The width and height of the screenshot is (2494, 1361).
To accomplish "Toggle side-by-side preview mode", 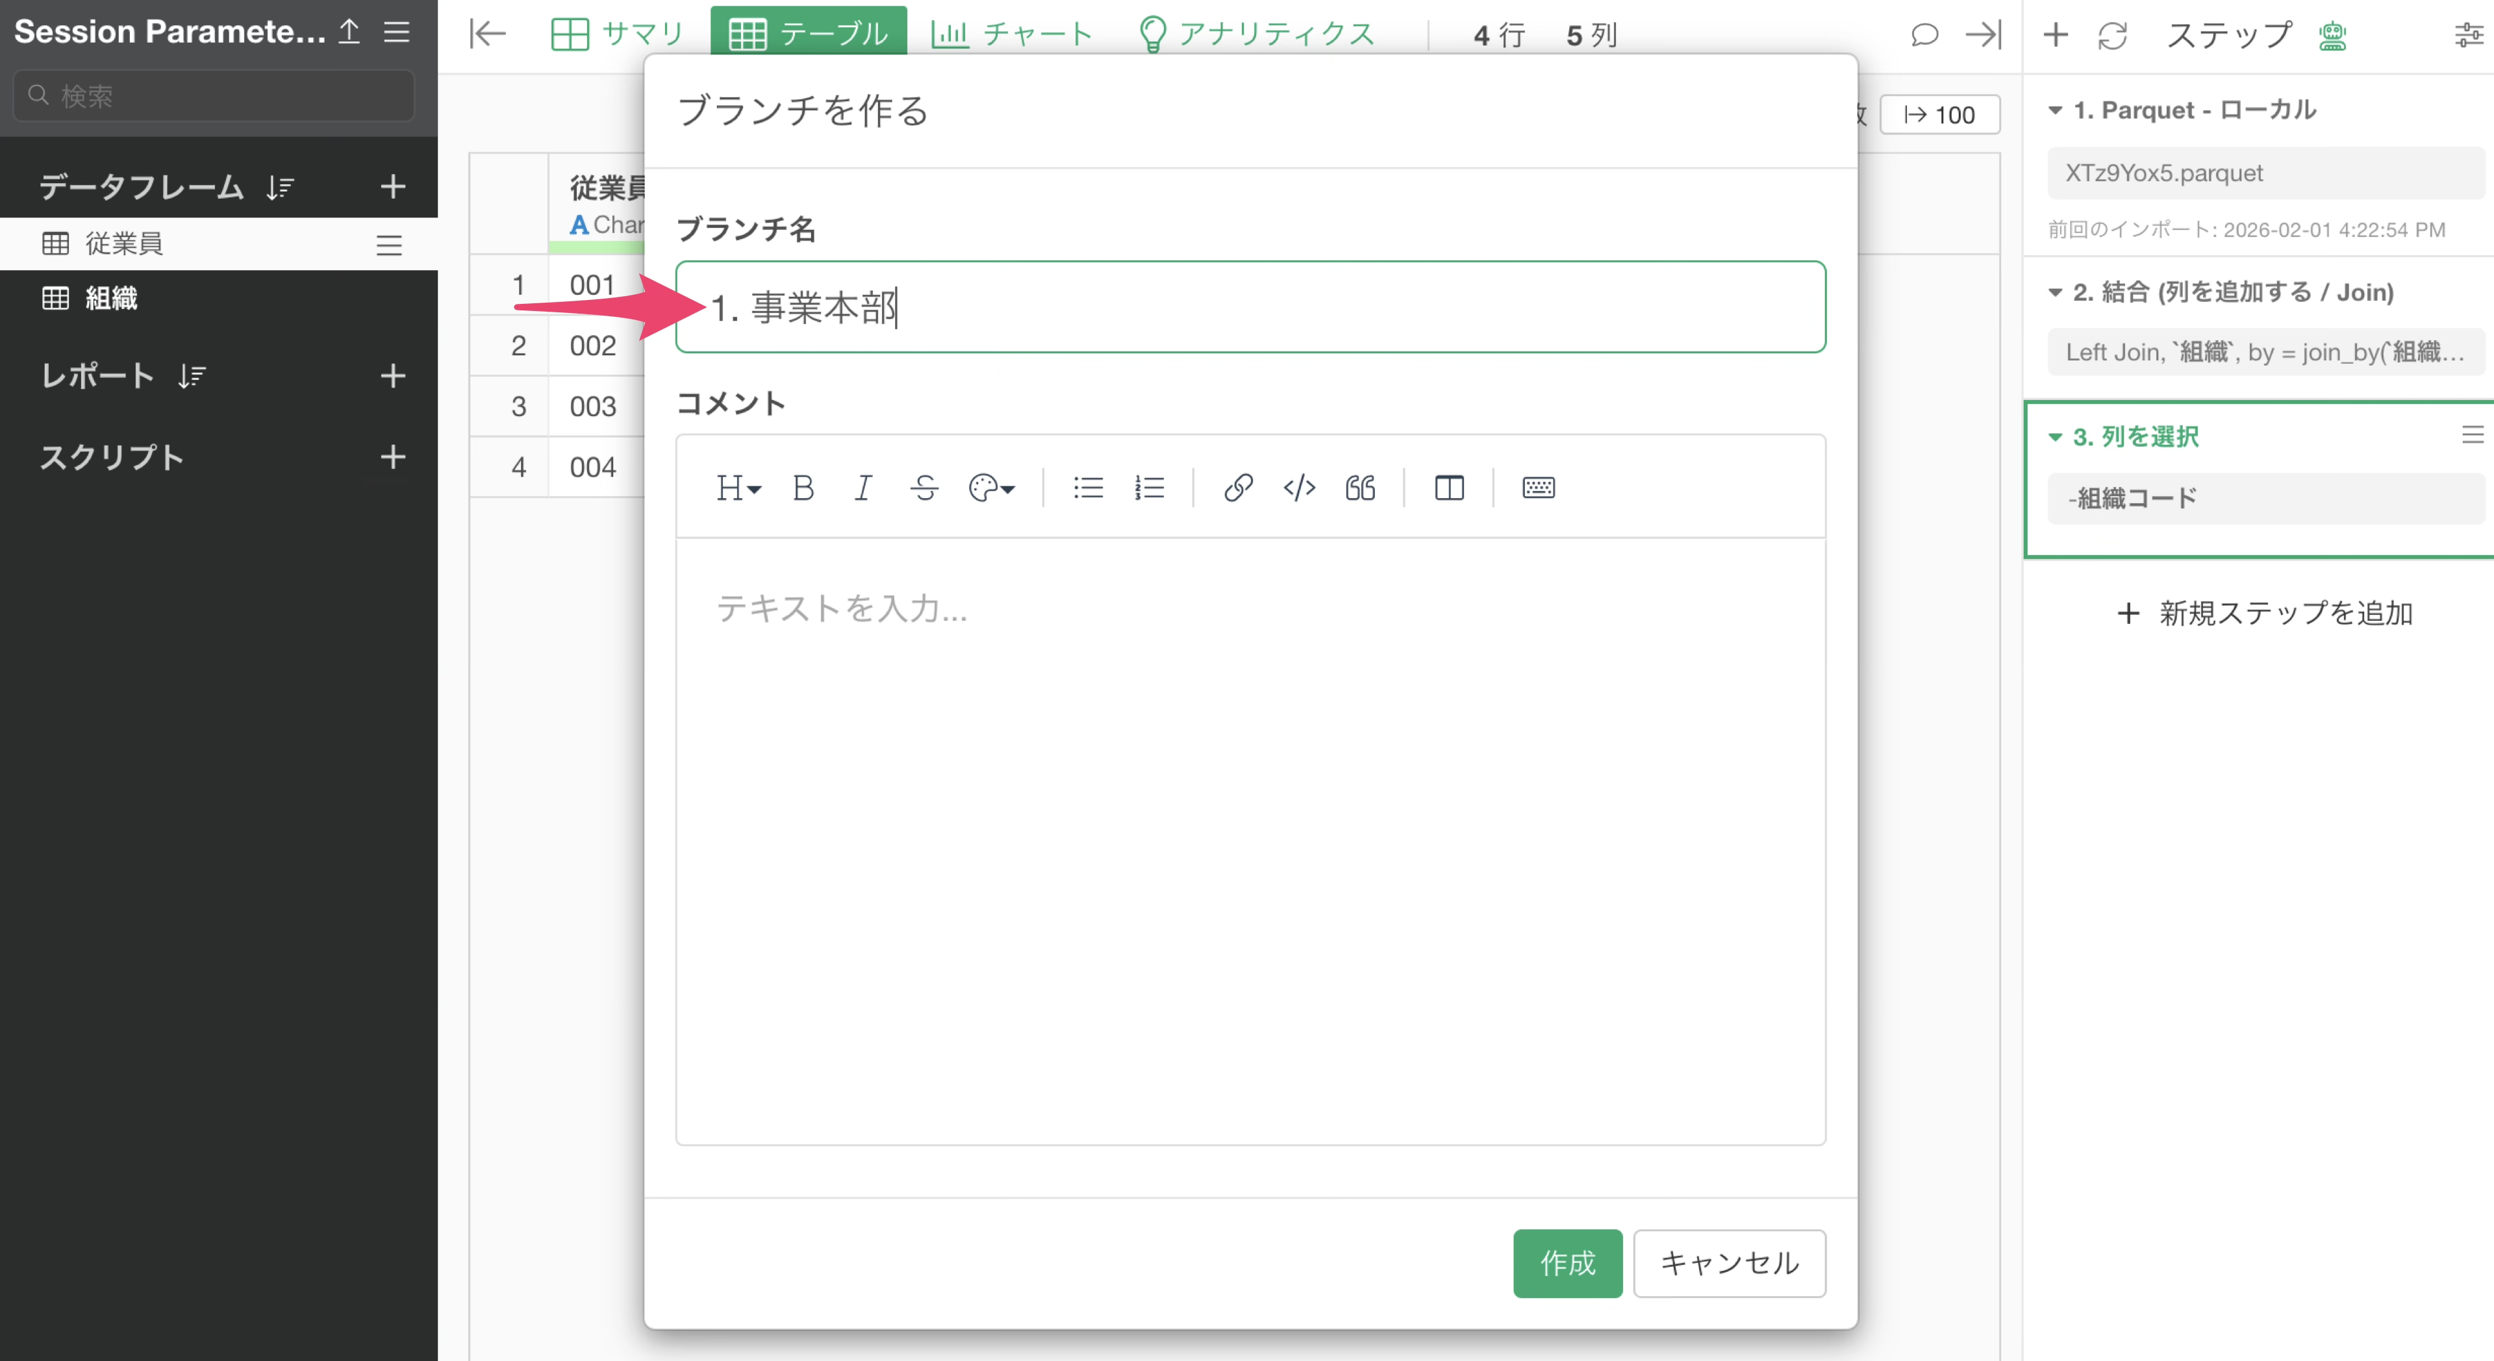I will [1448, 488].
